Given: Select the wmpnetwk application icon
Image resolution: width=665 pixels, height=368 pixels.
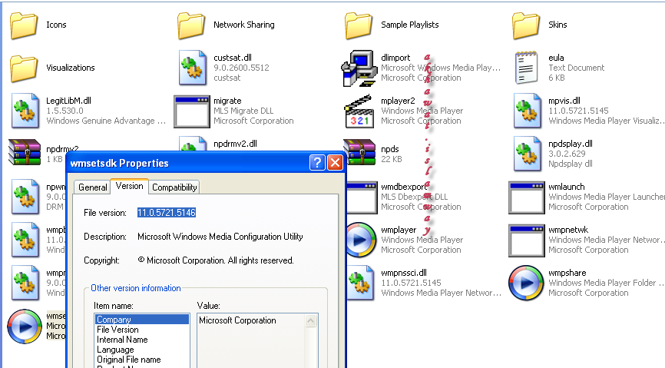Looking at the screenshot, I should pyautogui.click(x=526, y=240).
